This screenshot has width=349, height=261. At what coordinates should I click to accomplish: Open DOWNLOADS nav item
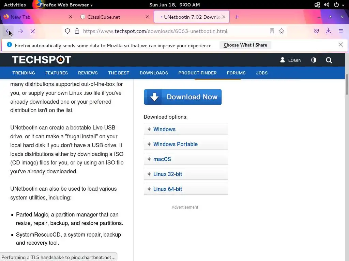coord(154,73)
